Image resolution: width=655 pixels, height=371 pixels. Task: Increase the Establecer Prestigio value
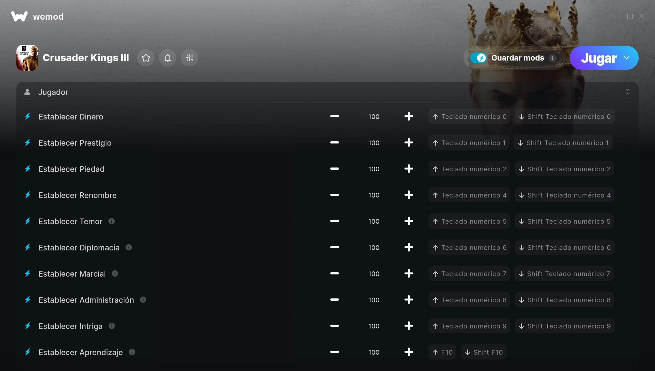[x=409, y=143]
